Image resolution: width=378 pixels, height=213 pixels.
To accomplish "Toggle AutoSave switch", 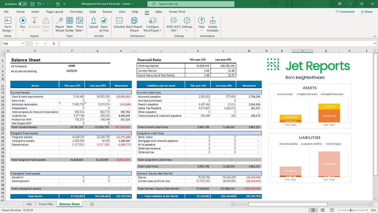I will [23, 4].
